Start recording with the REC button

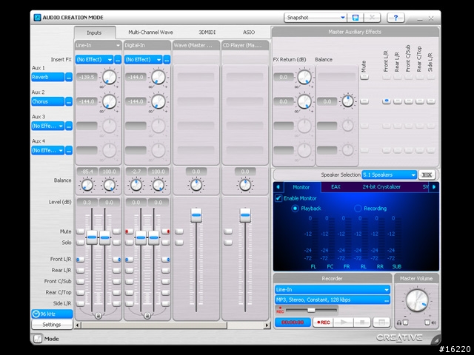(x=323, y=322)
